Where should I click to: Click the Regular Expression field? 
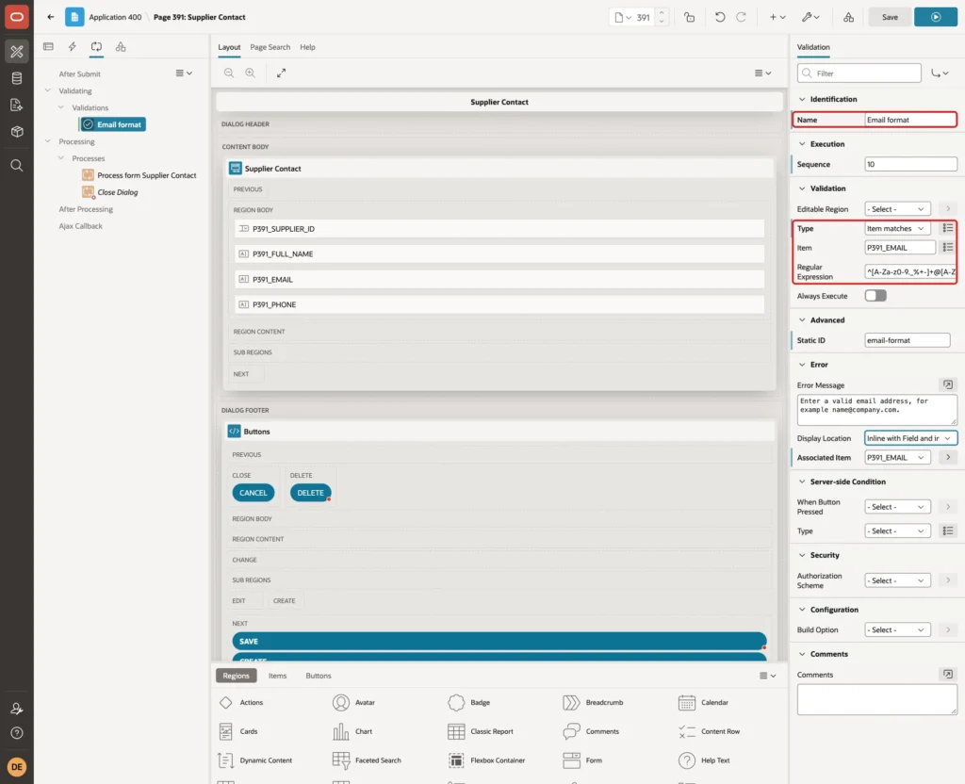tap(910, 271)
